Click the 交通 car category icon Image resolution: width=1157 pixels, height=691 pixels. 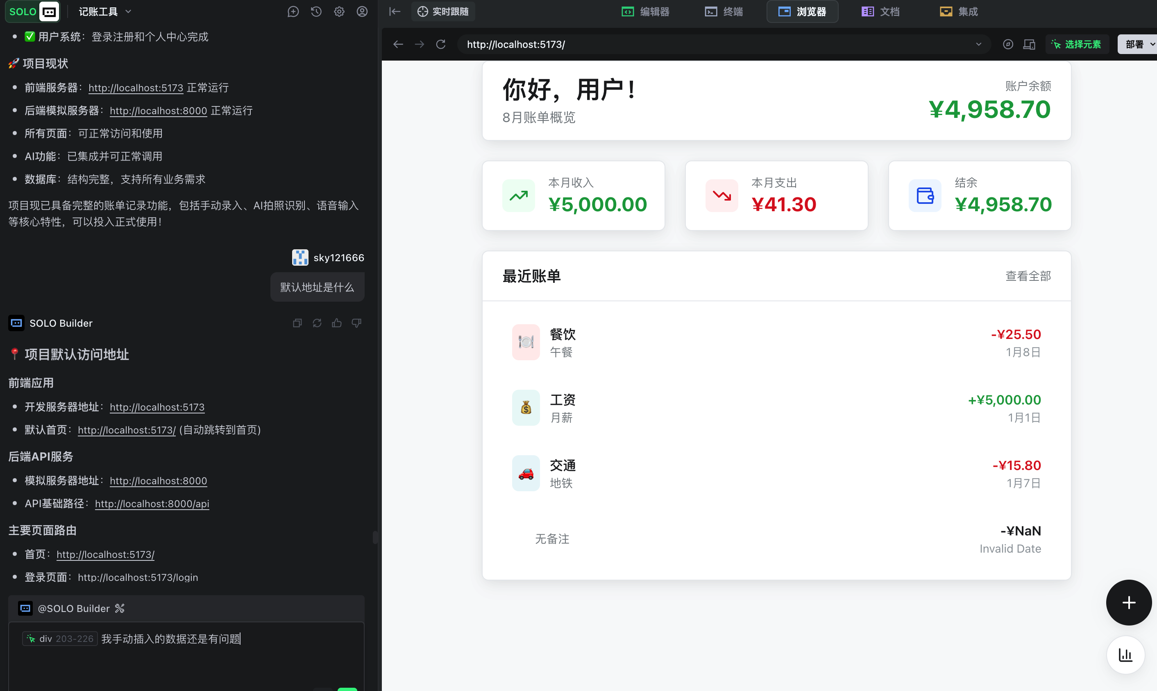pos(526,473)
